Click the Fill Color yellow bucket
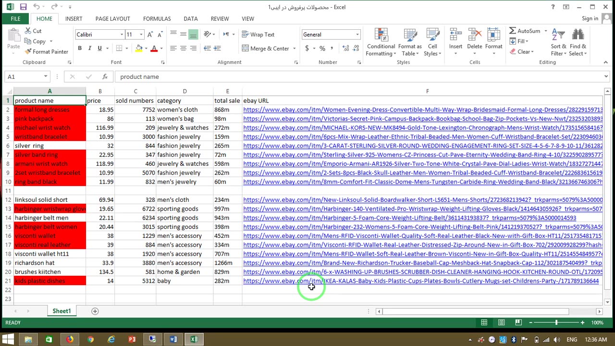The image size is (615, 346). coord(139,48)
